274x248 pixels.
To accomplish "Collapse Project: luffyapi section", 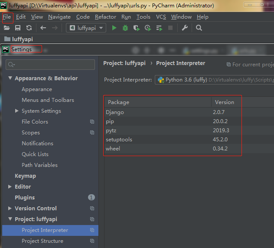I will pos(10,219).
